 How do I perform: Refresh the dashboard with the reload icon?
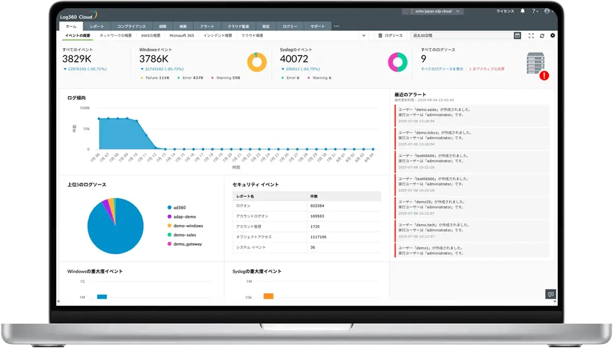coord(542,36)
